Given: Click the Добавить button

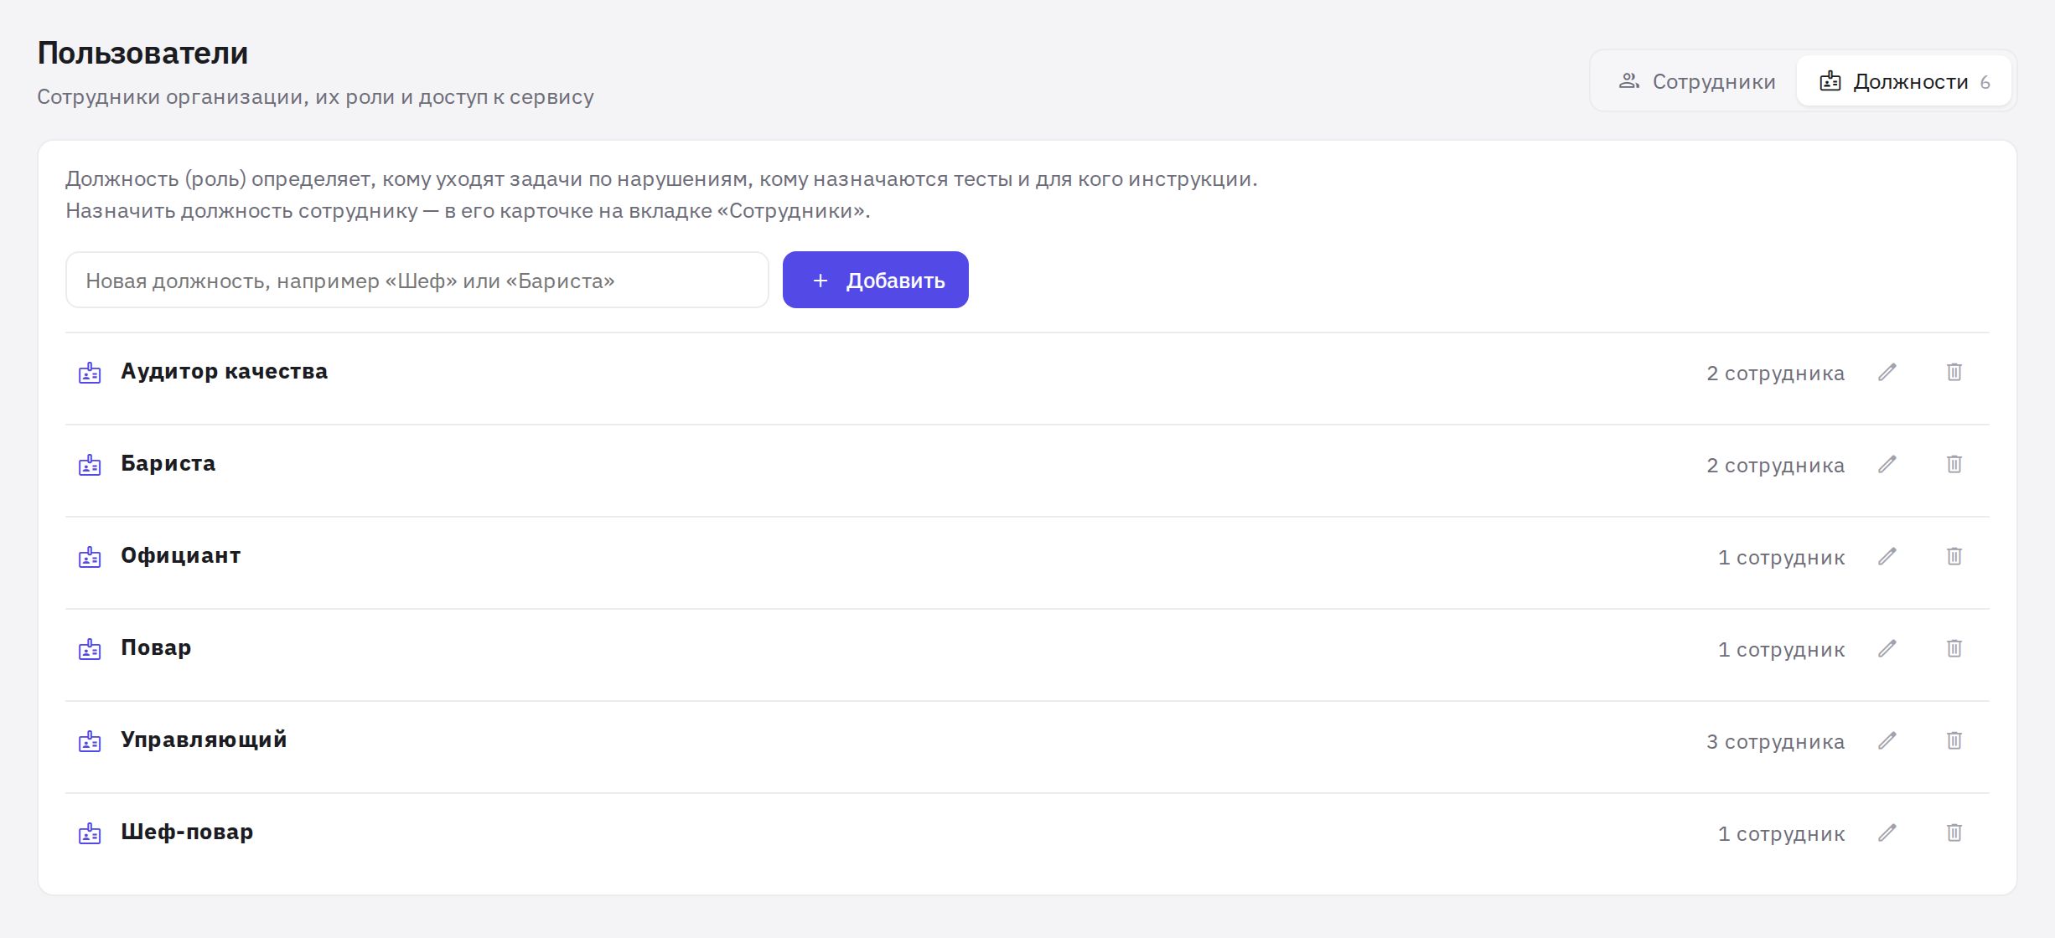Looking at the screenshot, I should (875, 280).
